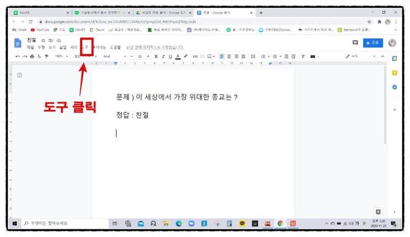
Task: Expand numbered list style arrow
Action: click(x=269, y=57)
